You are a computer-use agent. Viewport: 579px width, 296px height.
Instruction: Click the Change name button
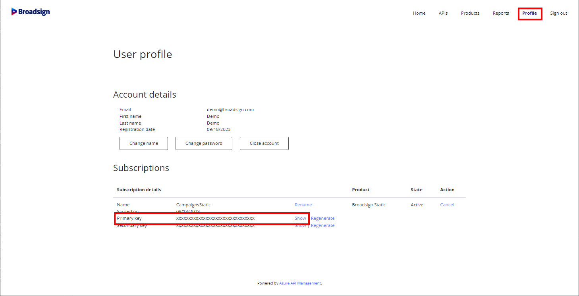[144, 143]
